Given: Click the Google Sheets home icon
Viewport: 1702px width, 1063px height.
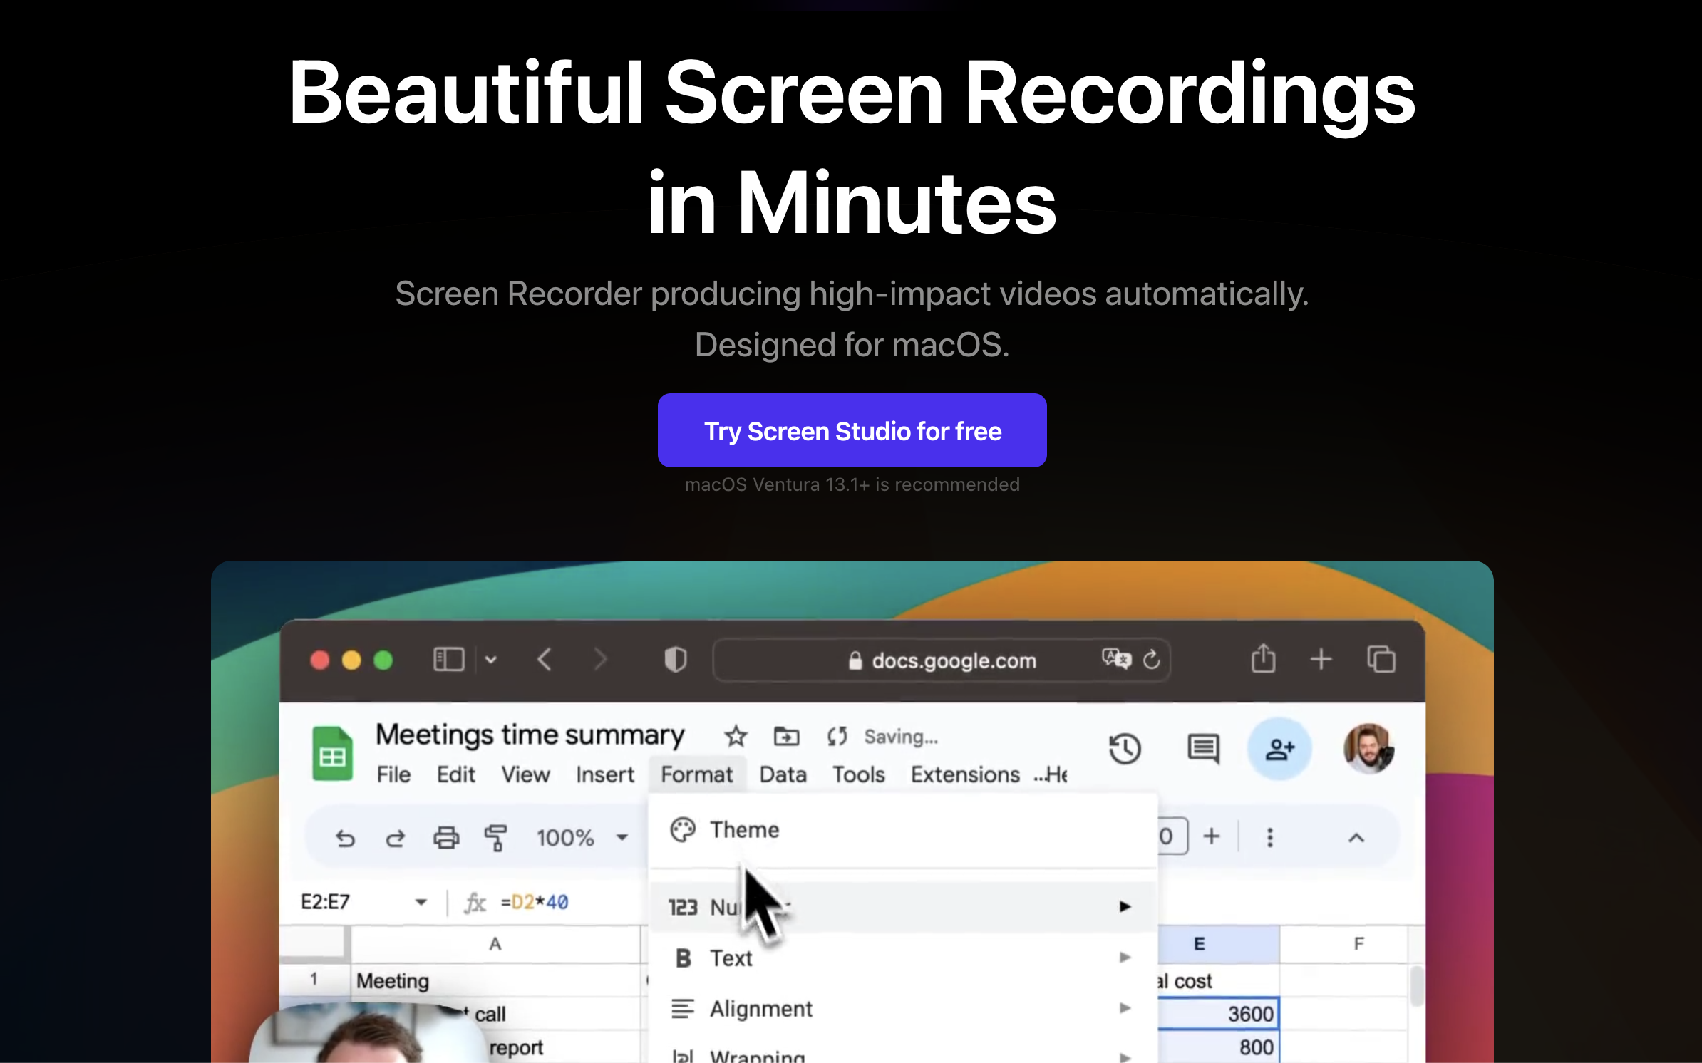Looking at the screenshot, I should pyautogui.click(x=332, y=753).
